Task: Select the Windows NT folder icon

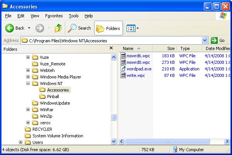Action: [x=35, y=83]
